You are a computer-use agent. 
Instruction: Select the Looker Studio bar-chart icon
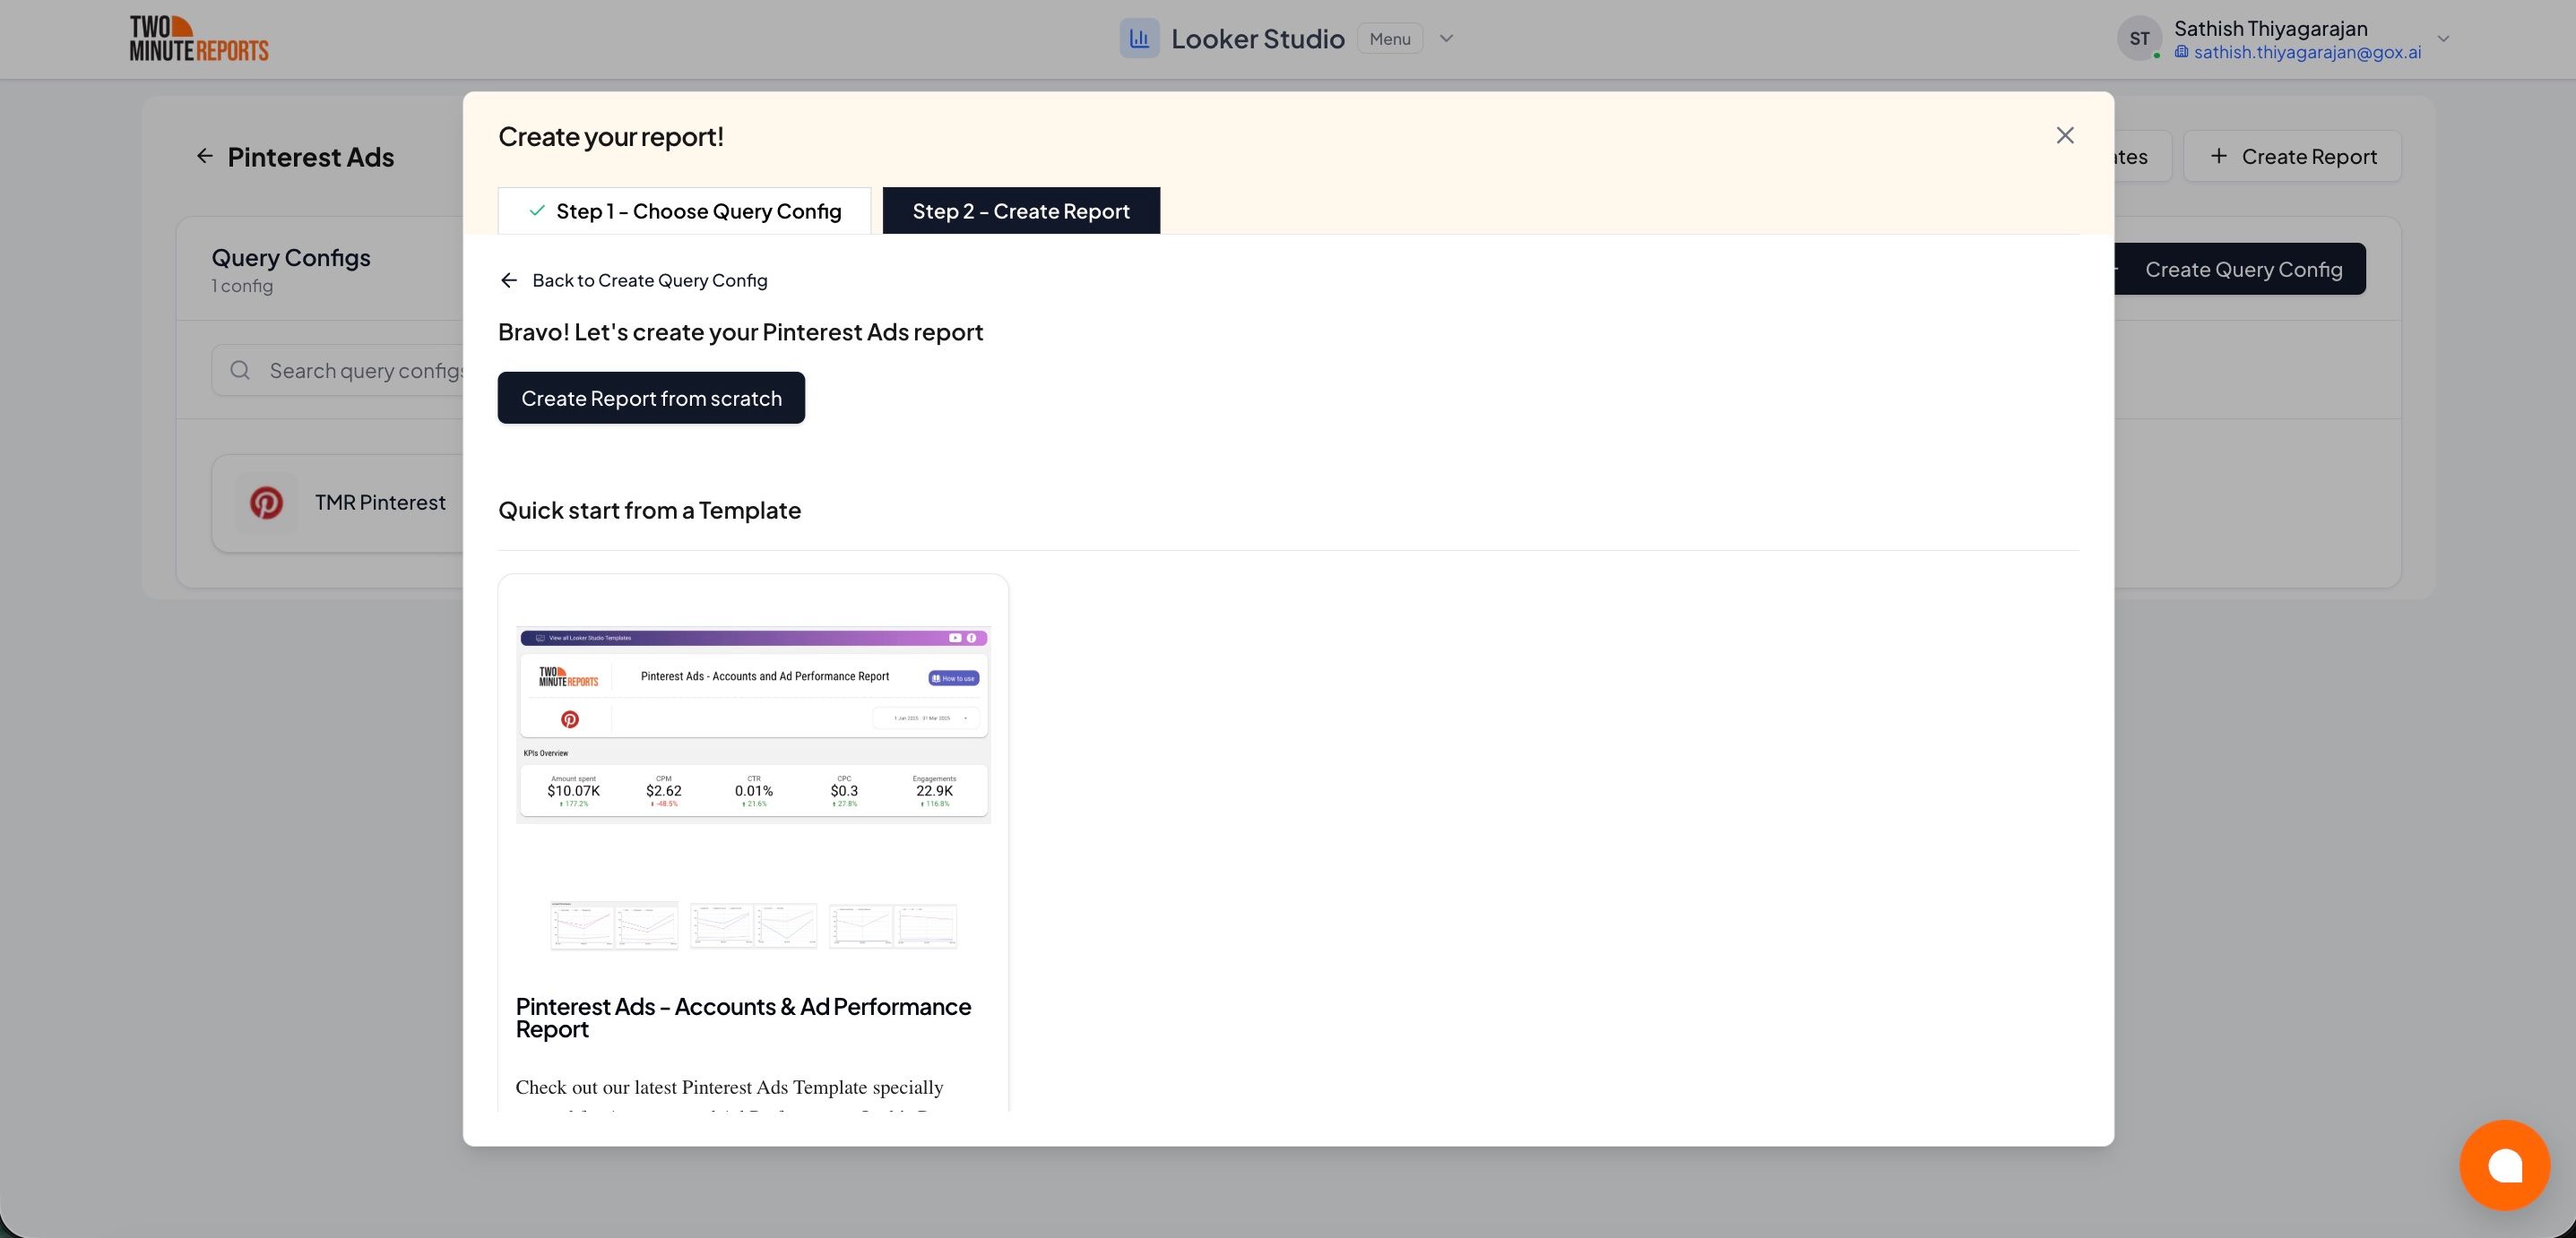coord(1140,38)
